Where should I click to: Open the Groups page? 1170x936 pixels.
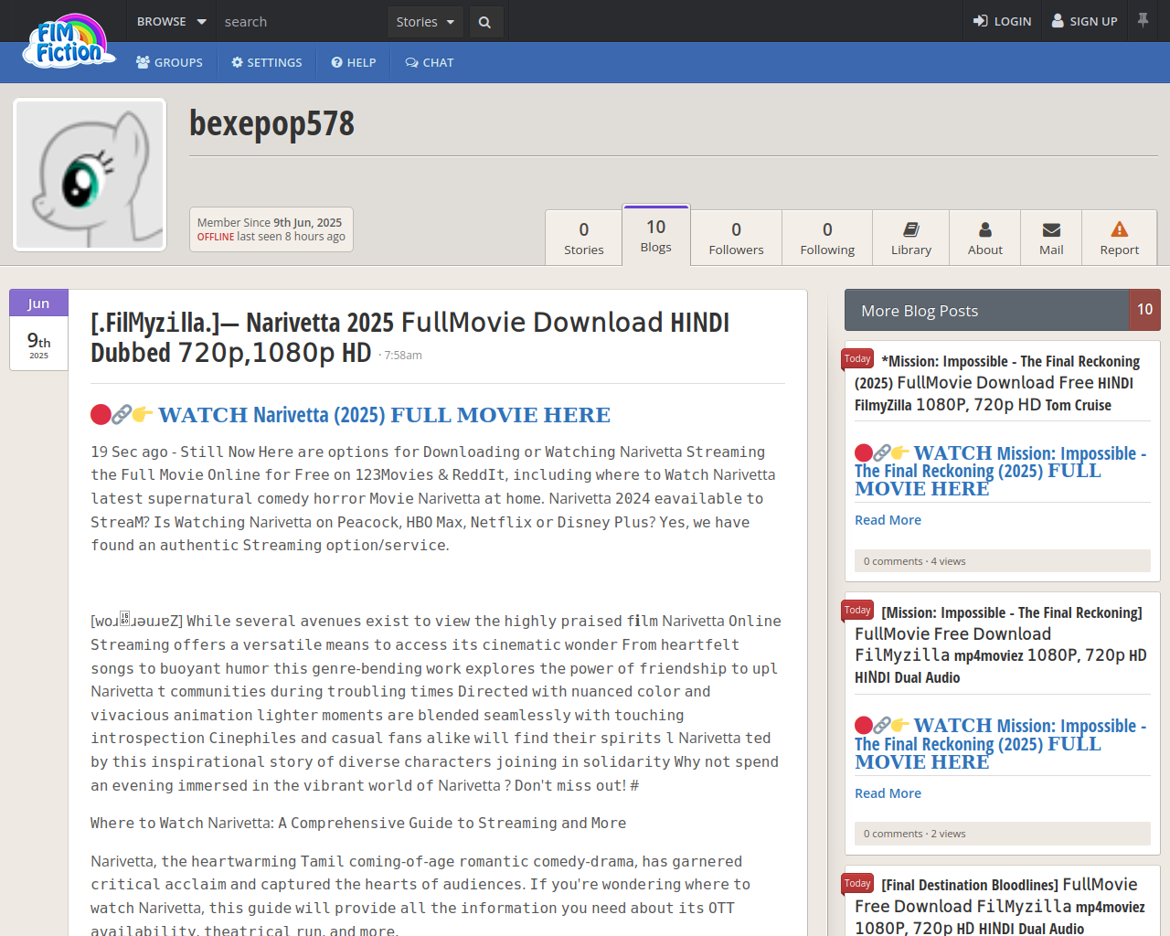tap(169, 62)
